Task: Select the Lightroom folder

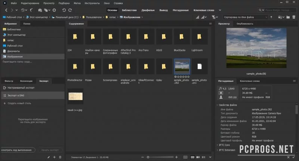Action: [199, 37]
